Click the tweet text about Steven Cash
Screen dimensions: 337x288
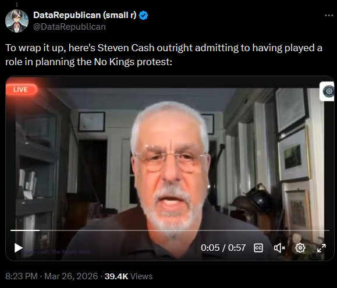(x=164, y=55)
